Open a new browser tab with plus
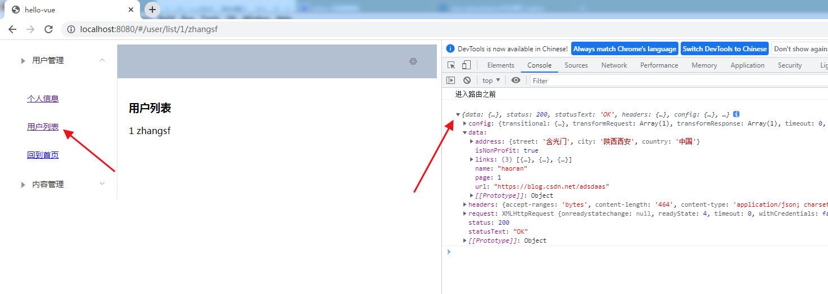Viewport: 828px width, 294px height. coord(152,10)
